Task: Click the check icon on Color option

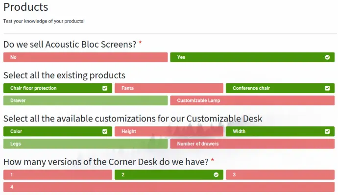Action: [105, 131]
